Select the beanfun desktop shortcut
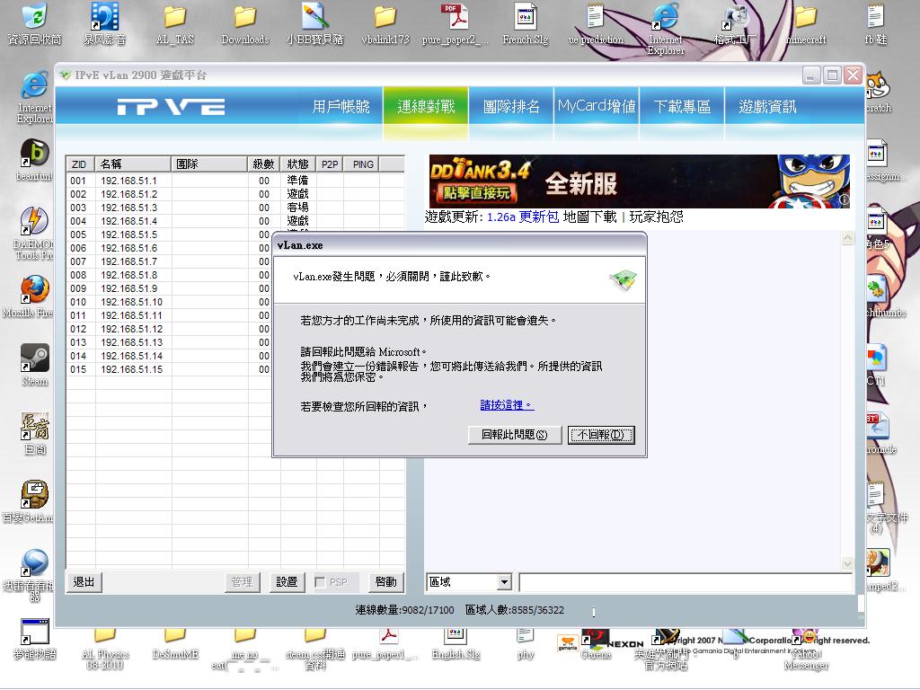Image resolution: width=920 pixels, height=690 pixels. (34, 155)
